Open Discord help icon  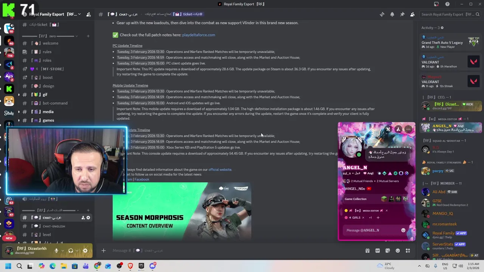coord(447,4)
